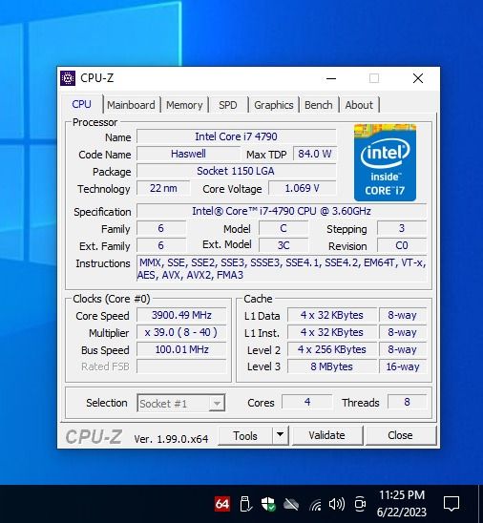Screen dimensions: 483x523
Task: Click the Level 3 16-way value
Action: 403,366
